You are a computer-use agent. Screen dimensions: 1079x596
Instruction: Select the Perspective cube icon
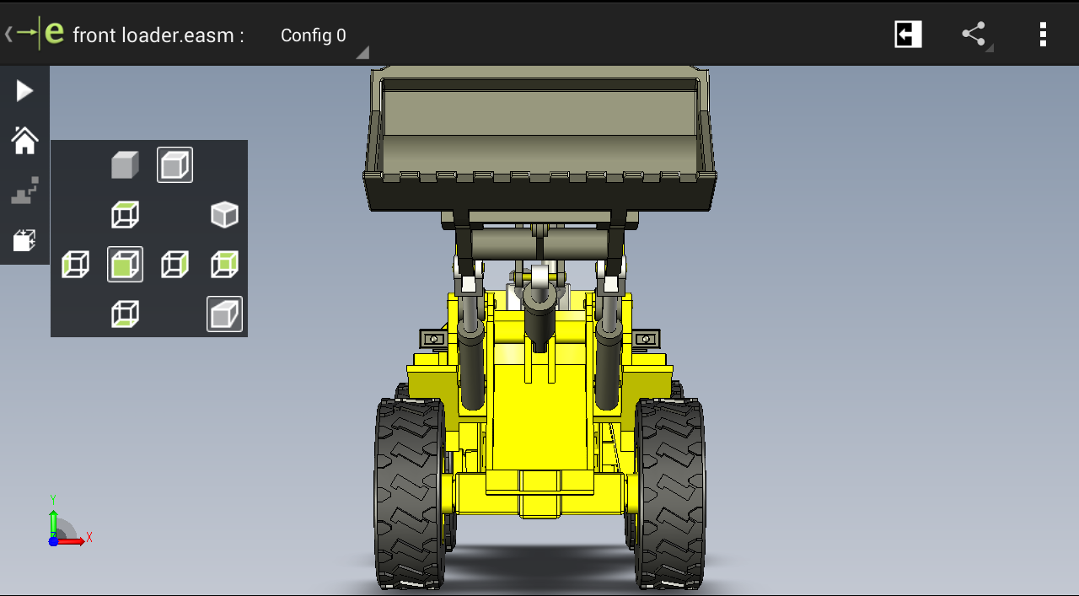point(224,313)
